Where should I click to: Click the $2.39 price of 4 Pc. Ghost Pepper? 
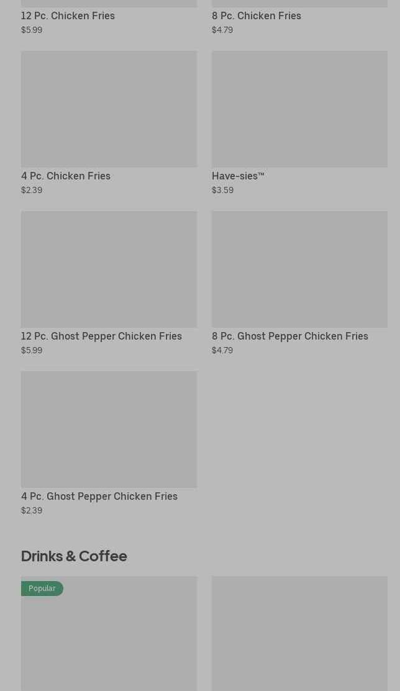[x=32, y=510]
